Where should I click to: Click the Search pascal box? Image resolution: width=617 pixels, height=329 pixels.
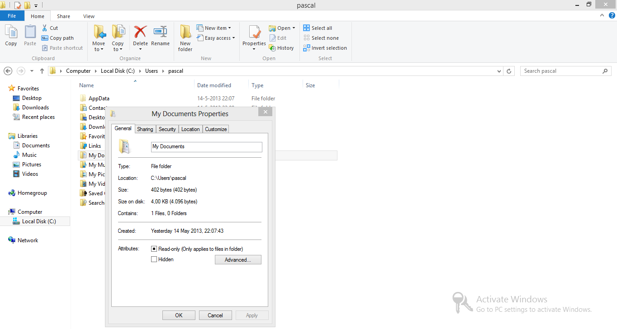565,71
